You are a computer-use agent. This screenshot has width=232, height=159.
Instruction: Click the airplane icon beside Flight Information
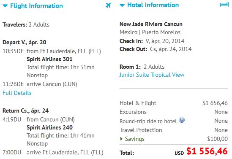(108, 5)
